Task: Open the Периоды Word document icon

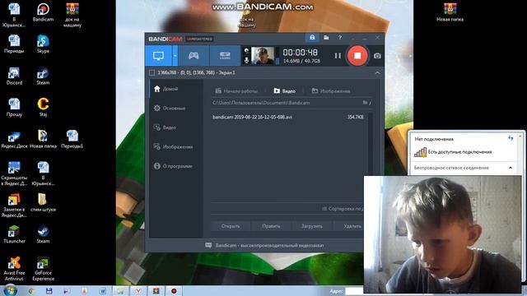Action: [x=14, y=44]
